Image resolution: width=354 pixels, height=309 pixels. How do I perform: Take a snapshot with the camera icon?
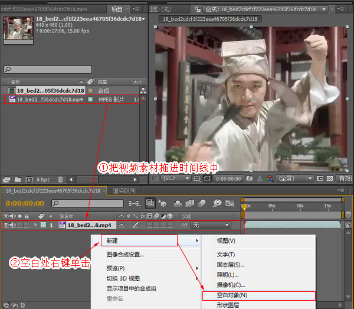[250, 178]
